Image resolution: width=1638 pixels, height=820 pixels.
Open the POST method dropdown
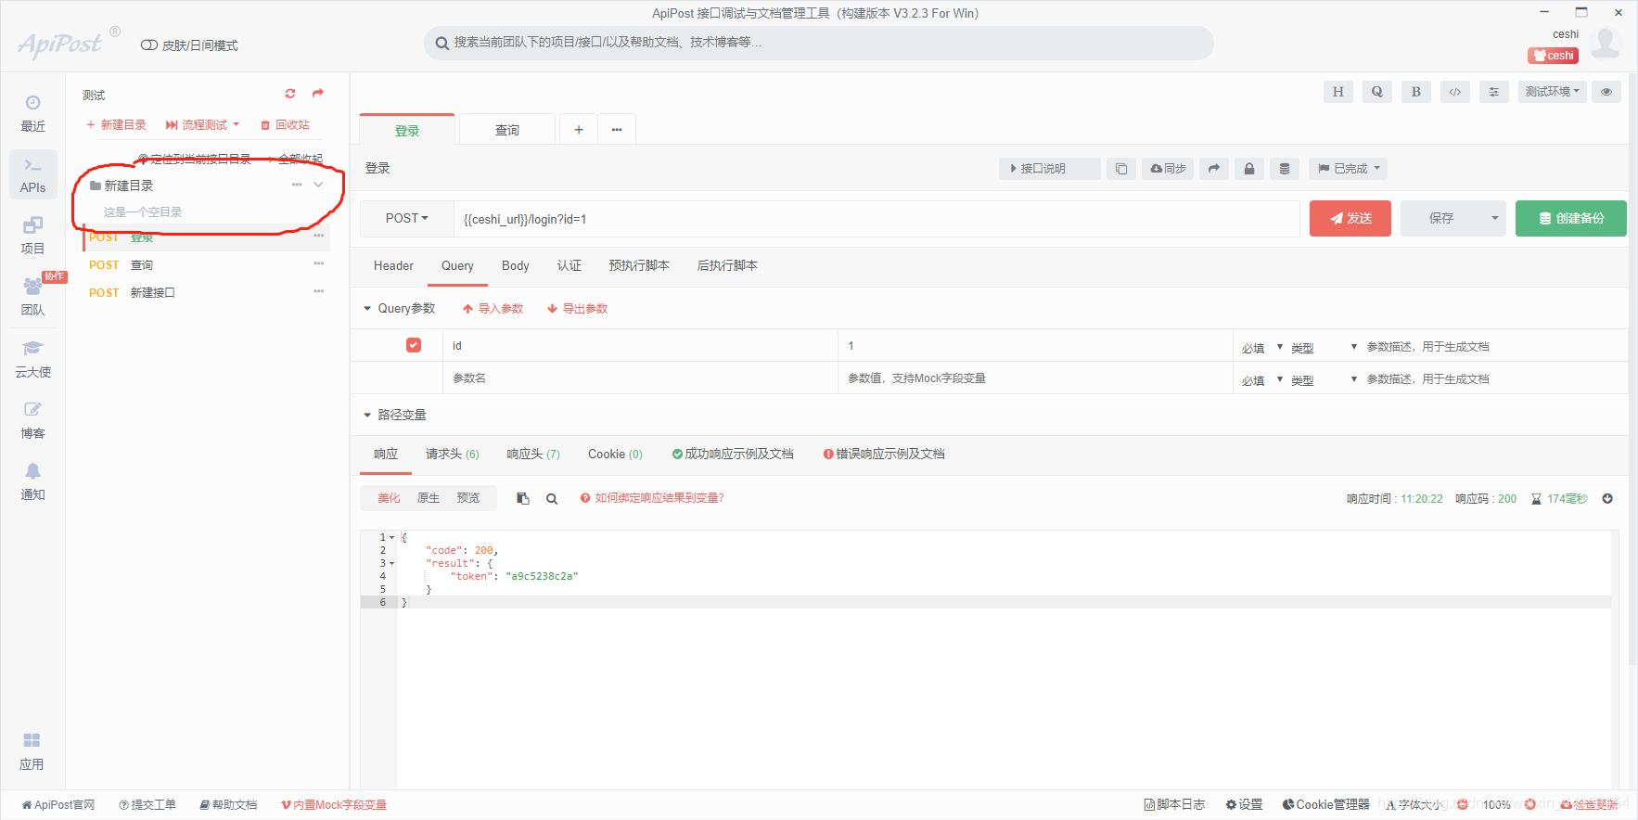(406, 219)
